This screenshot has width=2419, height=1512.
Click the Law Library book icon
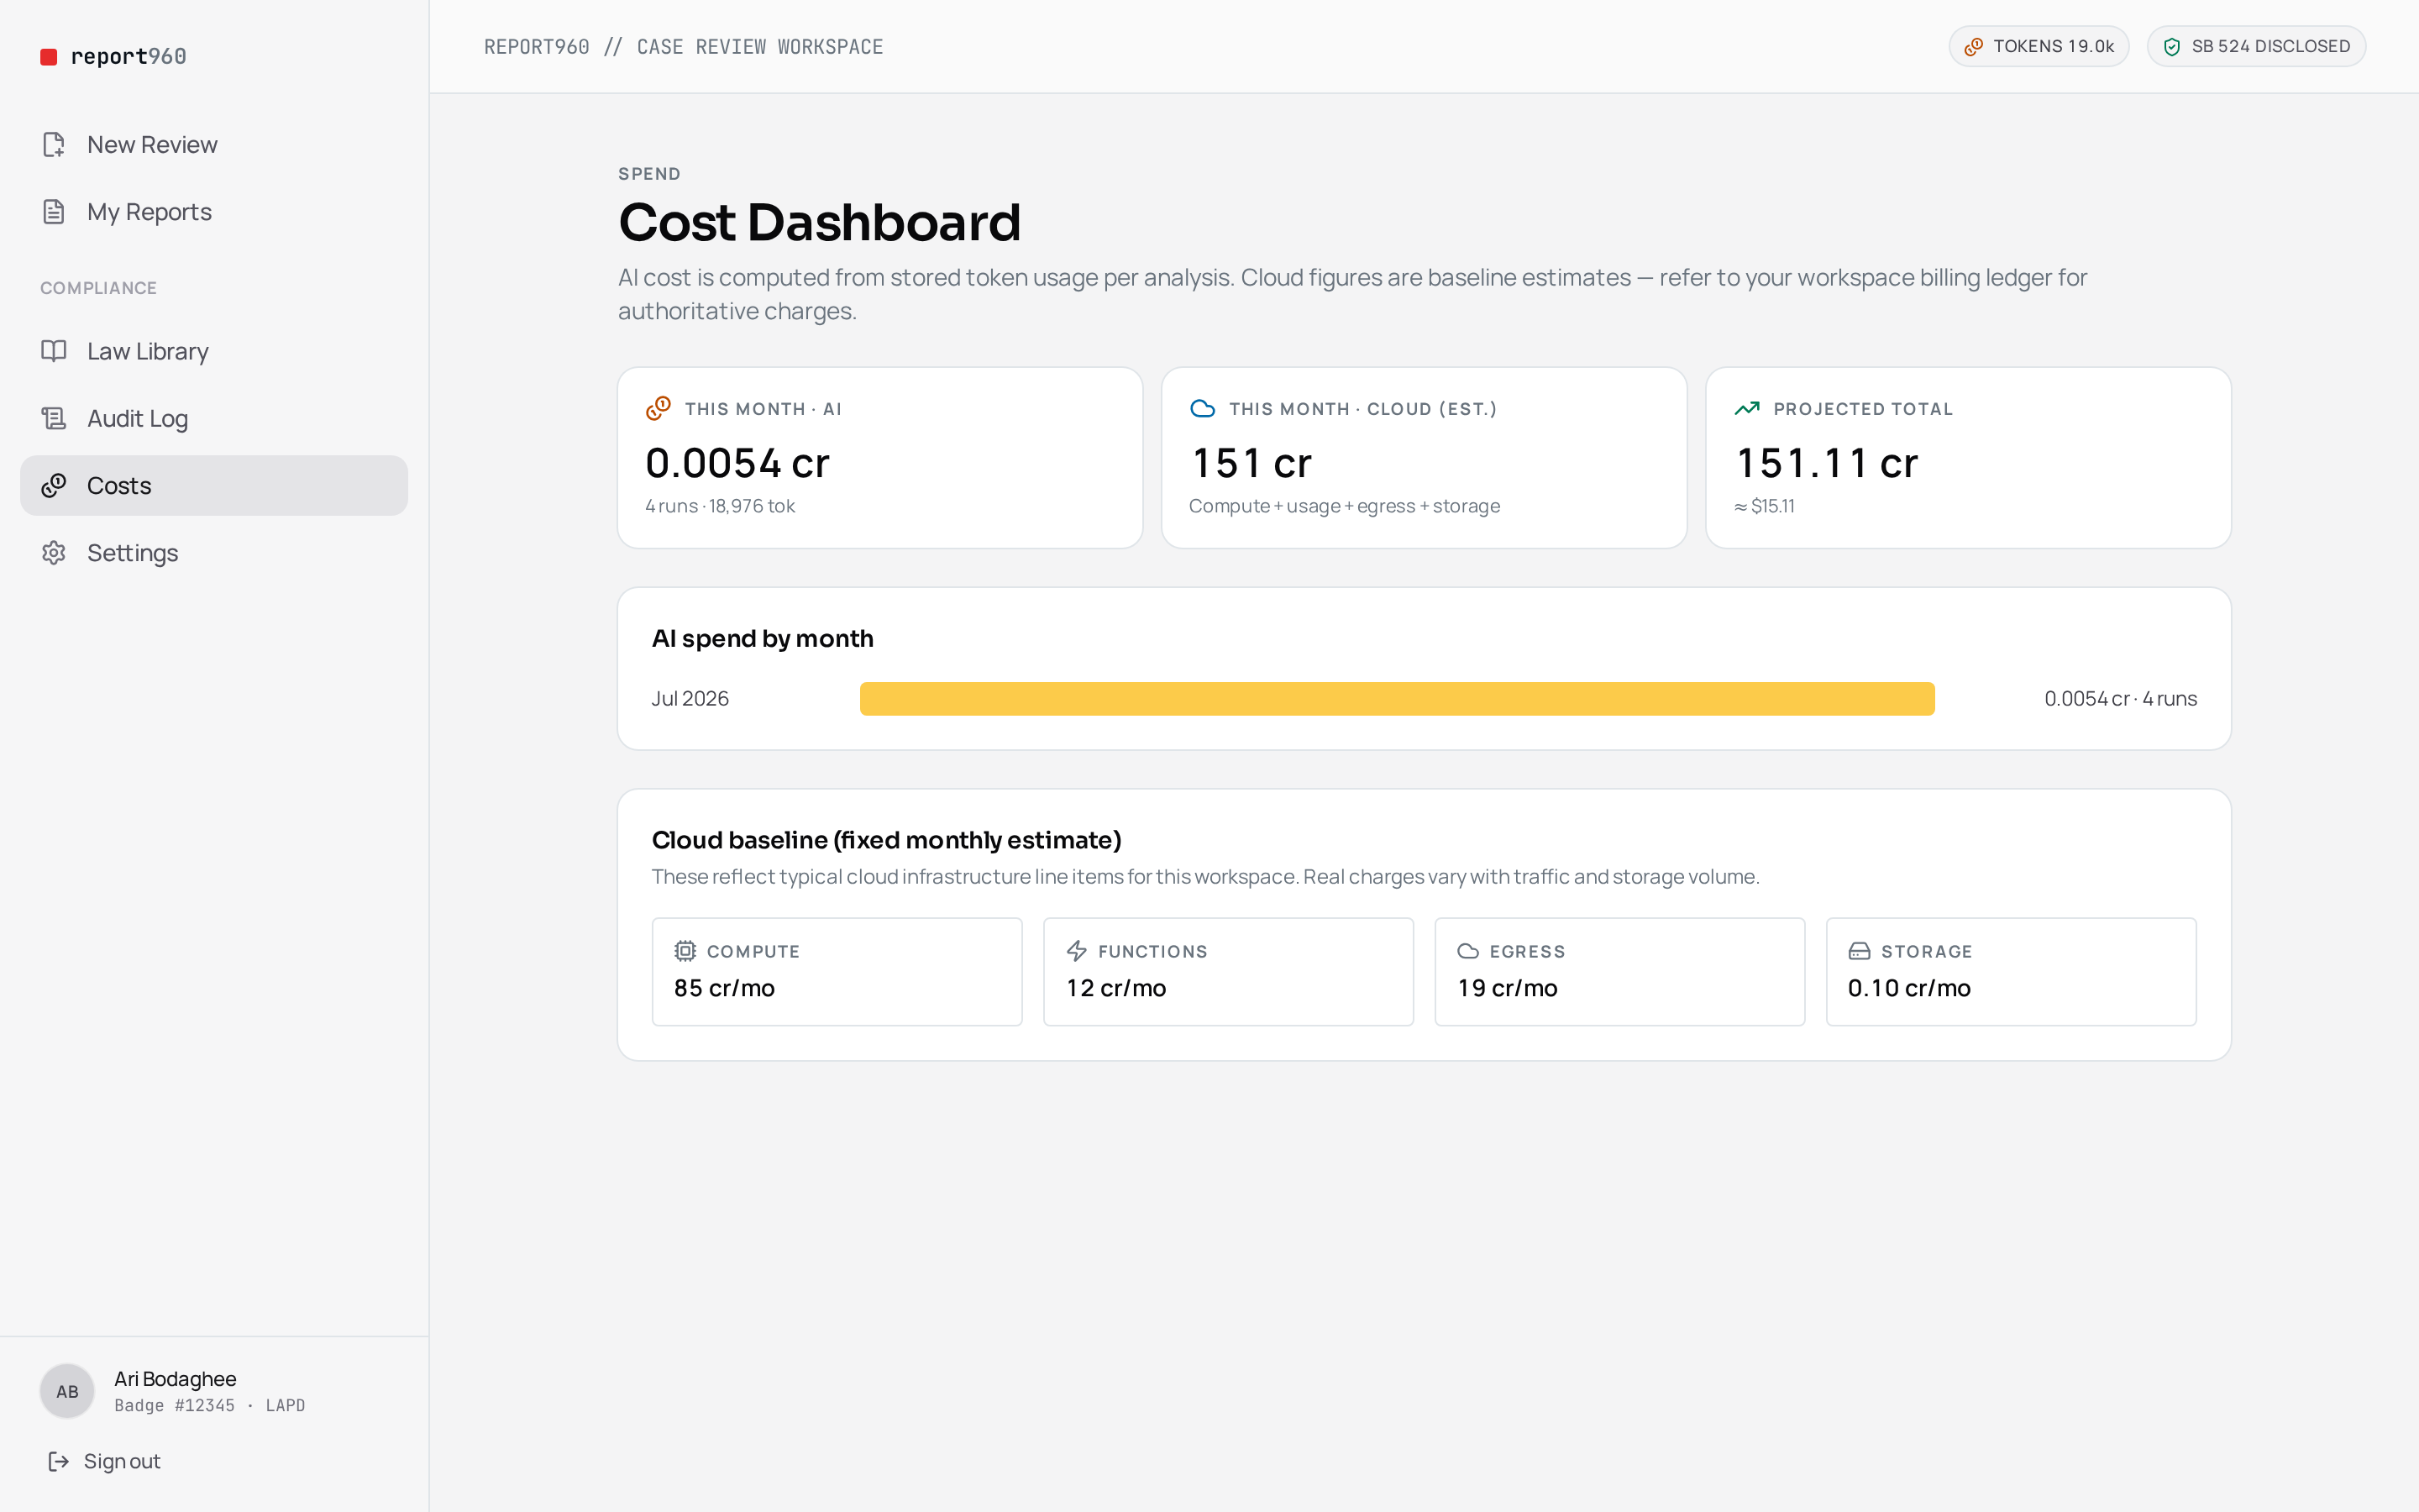click(54, 351)
